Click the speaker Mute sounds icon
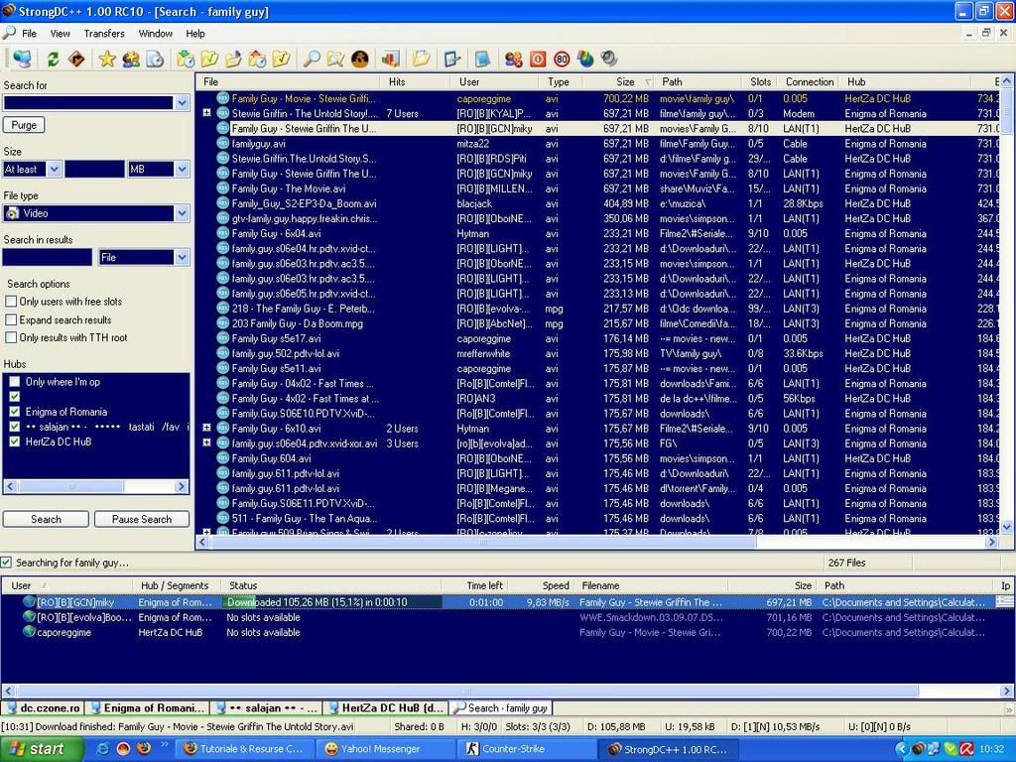This screenshot has height=762, width=1016. click(609, 59)
